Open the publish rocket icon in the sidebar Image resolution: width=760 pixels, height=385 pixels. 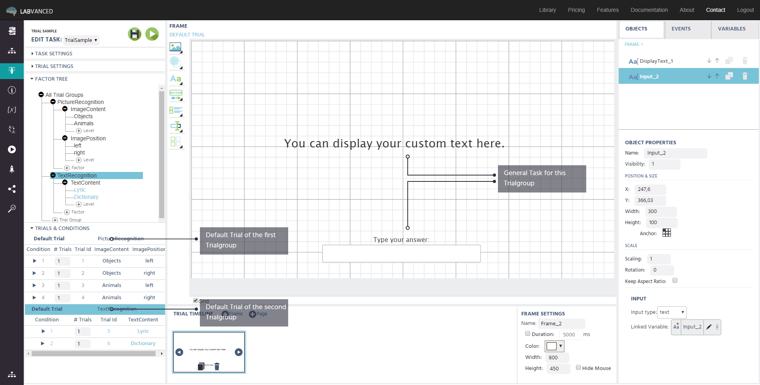tap(12, 169)
